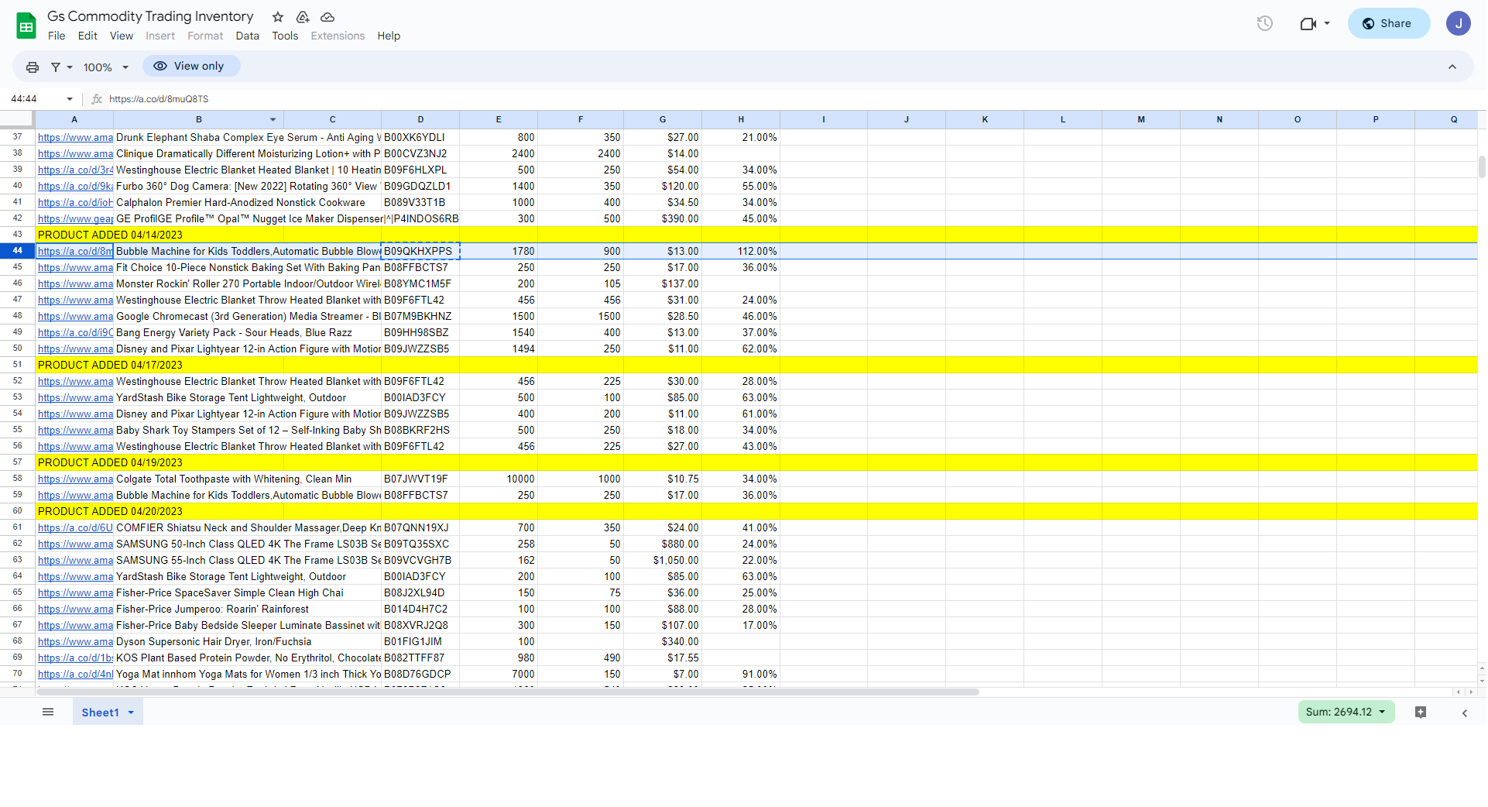Click the View only button
The height and width of the screenshot is (807, 1488).
[191, 66]
